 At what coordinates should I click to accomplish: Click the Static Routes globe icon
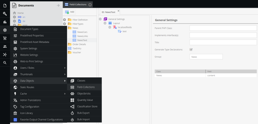click(15, 87)
